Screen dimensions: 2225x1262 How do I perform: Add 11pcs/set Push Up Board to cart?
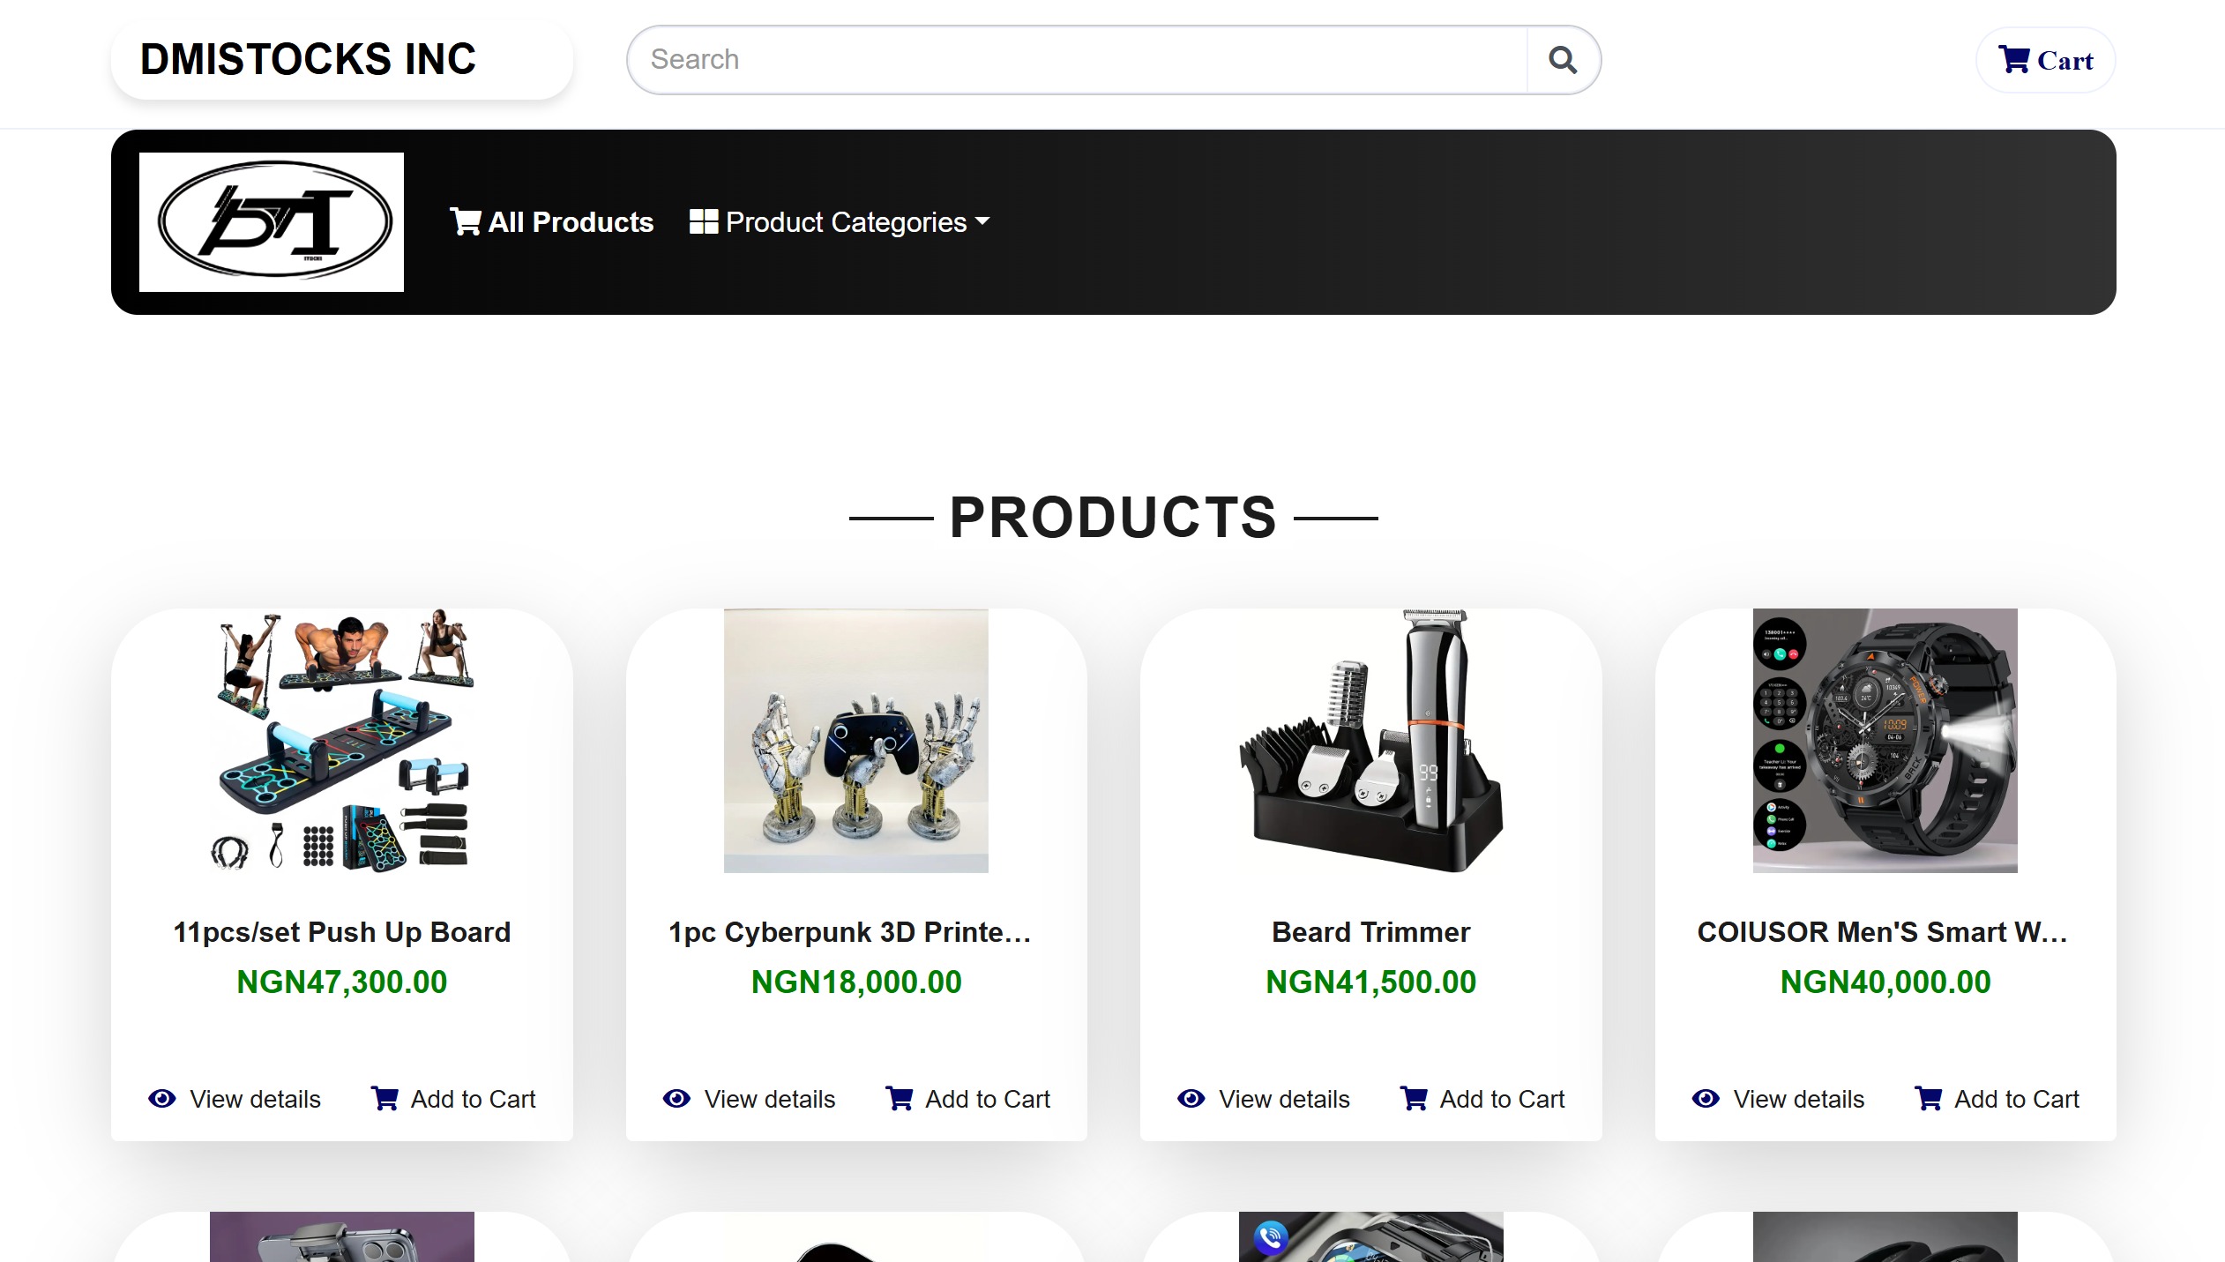(x=473, y=1099)
